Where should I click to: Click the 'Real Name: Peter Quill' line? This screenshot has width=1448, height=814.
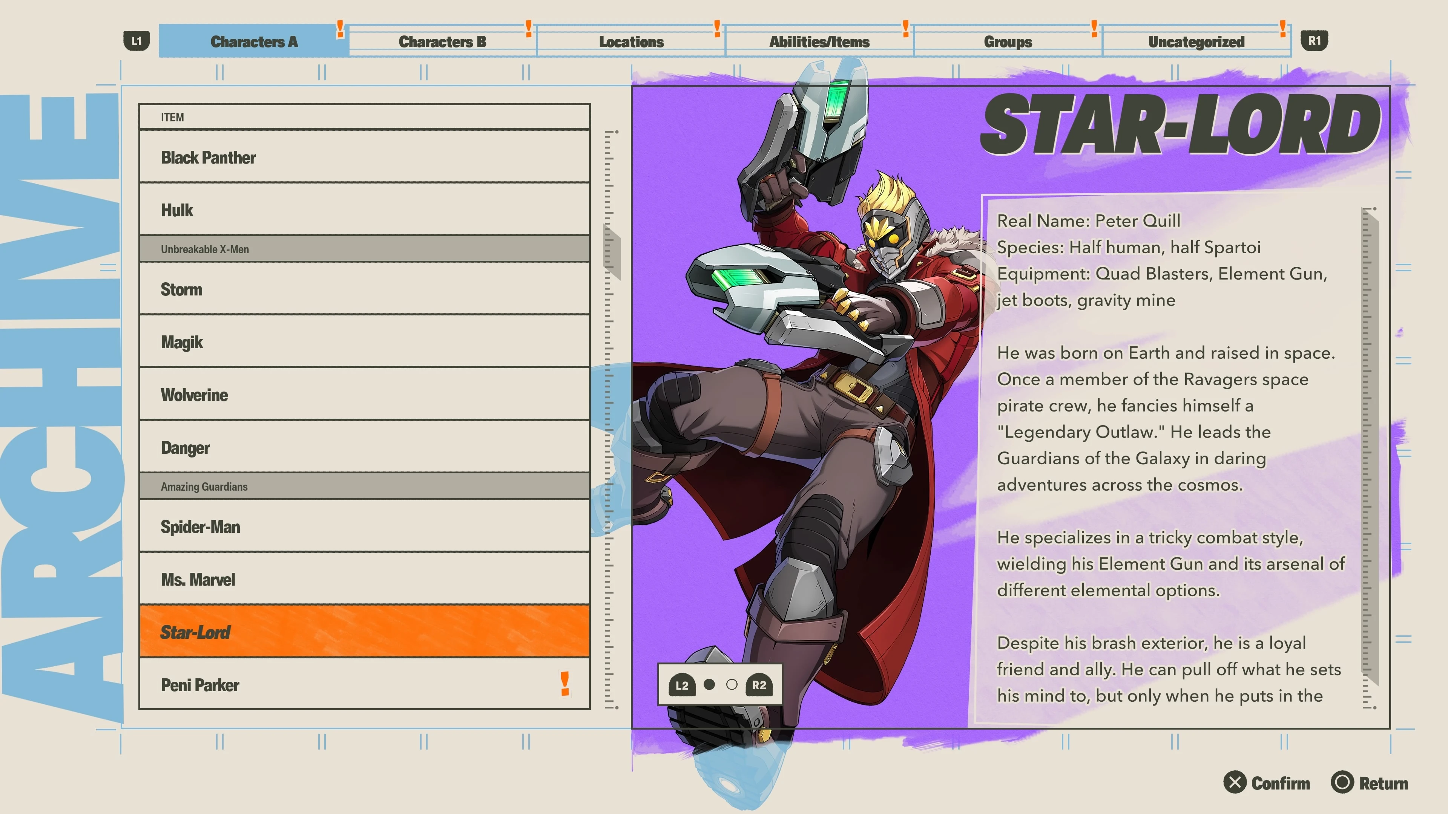[1088, 221]
